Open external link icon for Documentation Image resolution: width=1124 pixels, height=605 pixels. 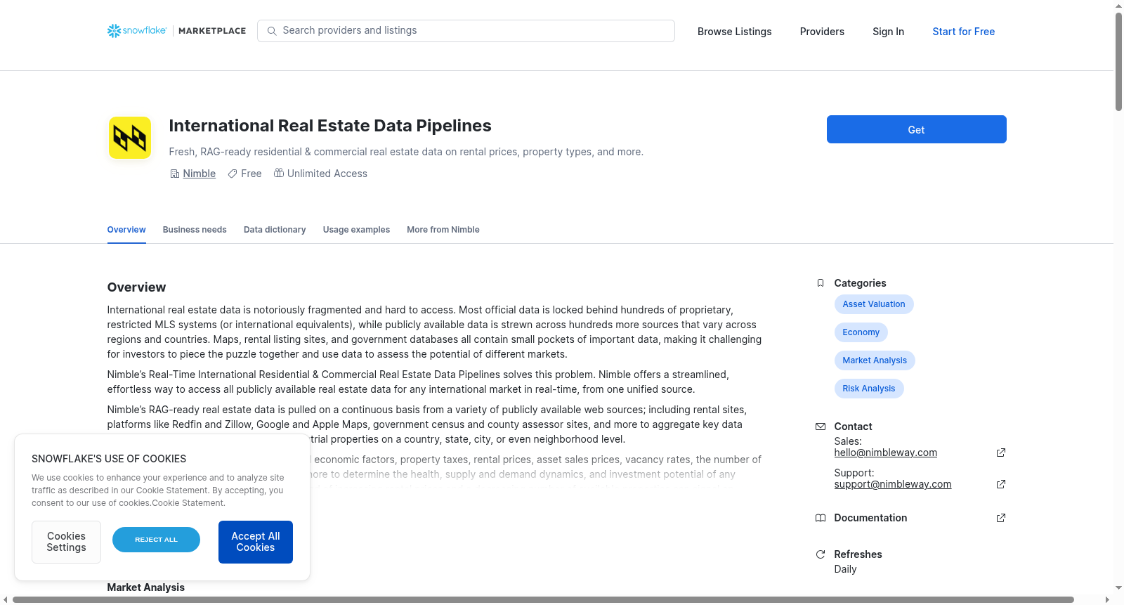1001,518
